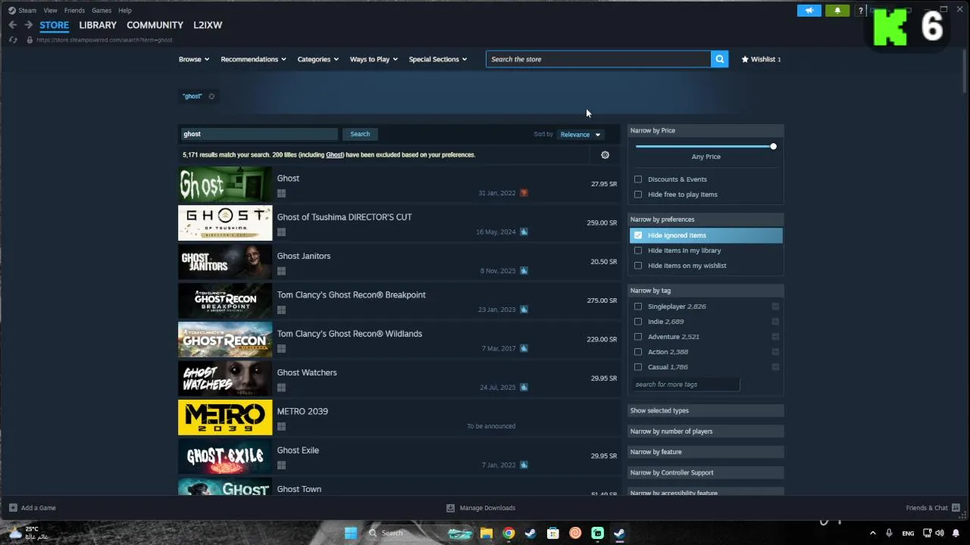Open Ghost of Tsushima DIRECTOR'S CUT result
970x545 pixels.
(x=399, y=223)
